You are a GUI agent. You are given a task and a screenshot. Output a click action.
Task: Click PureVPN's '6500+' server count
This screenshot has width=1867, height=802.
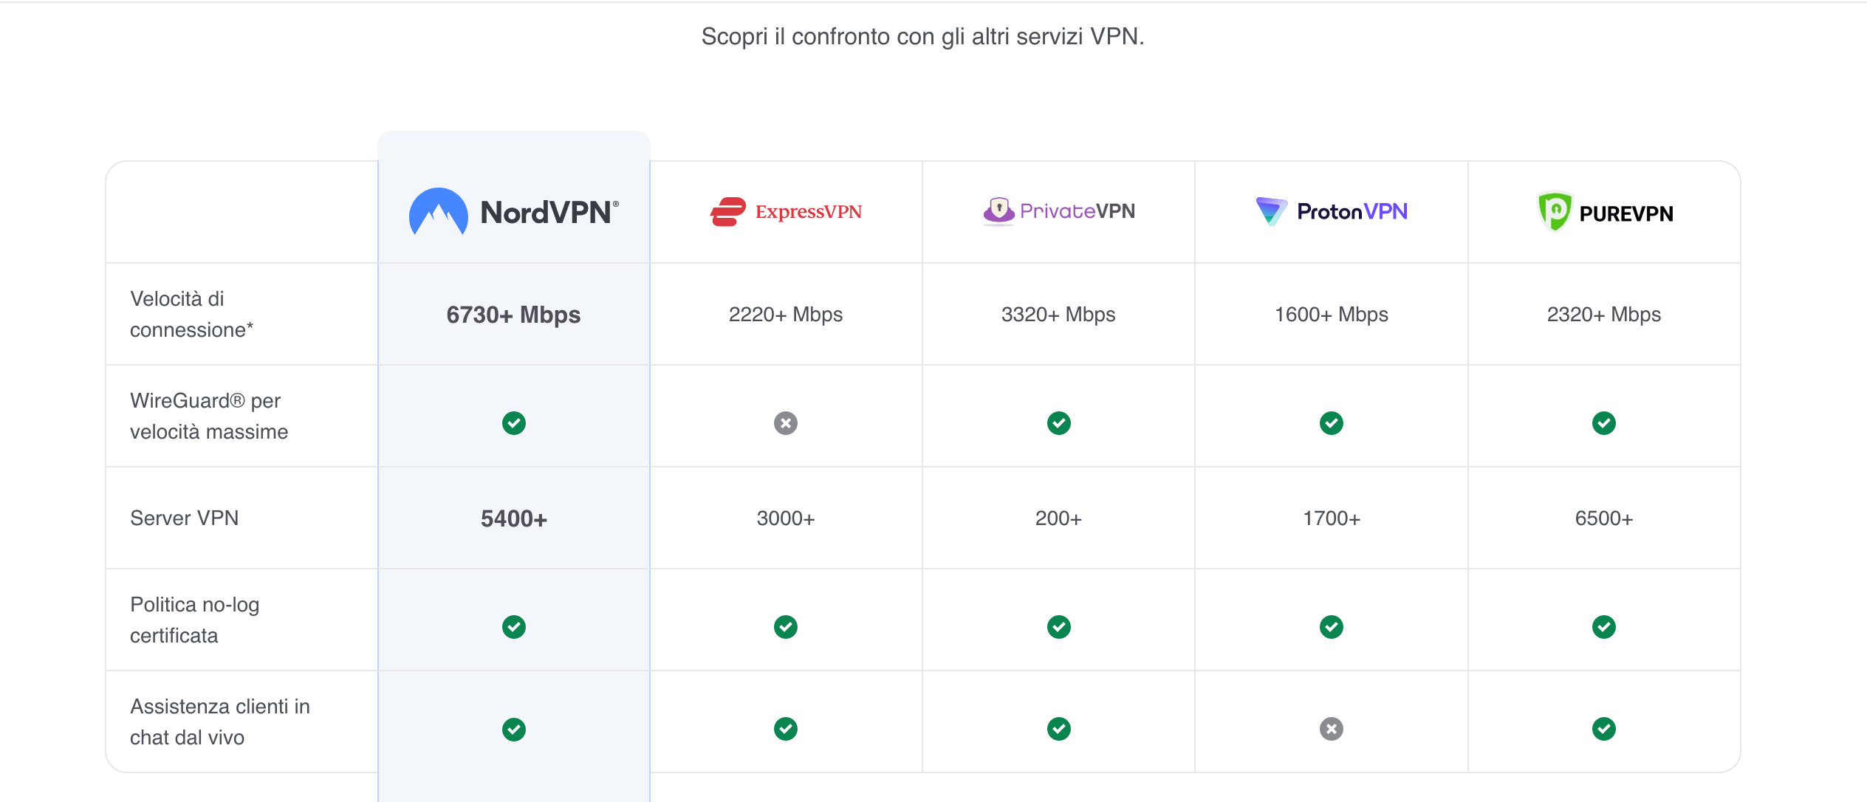1604,518
